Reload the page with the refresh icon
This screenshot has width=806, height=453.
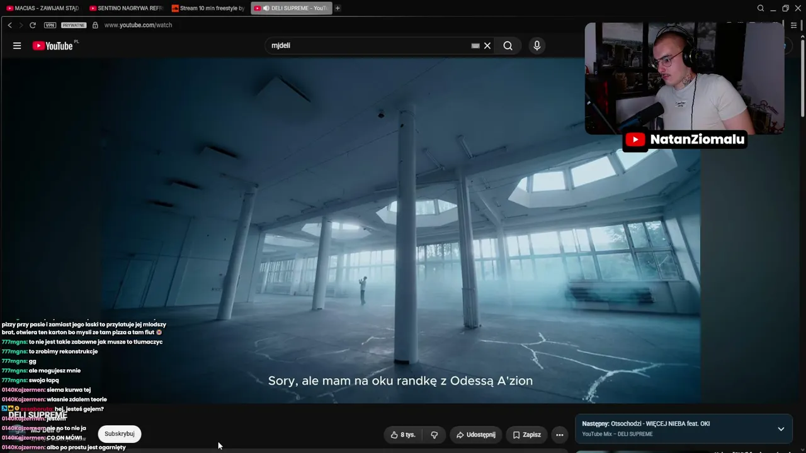(33, 25)
